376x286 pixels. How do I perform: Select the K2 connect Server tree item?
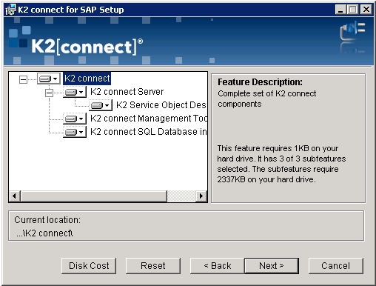coord(127,92)
